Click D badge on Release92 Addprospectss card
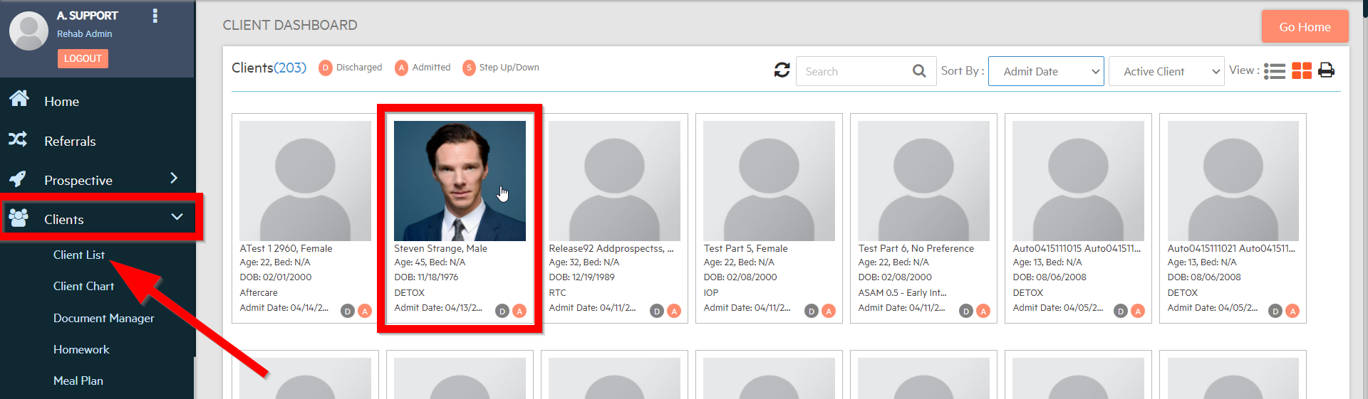This screenshot has height=399, width=1368. [657, 311]
